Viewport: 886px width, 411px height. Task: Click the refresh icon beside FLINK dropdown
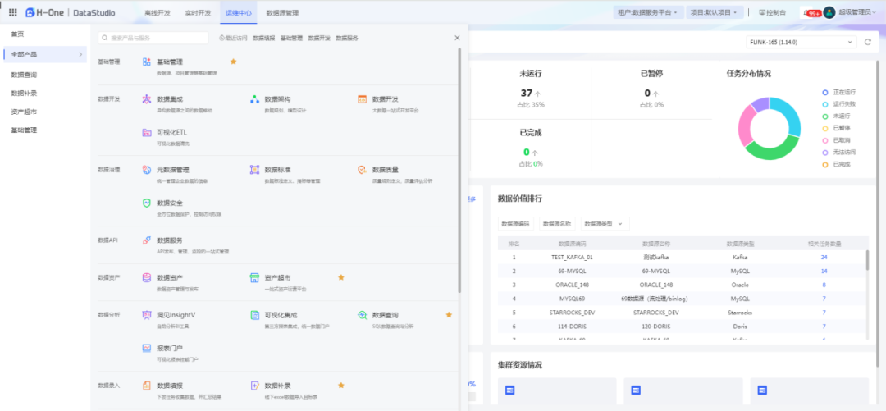[x=868, y=42]
